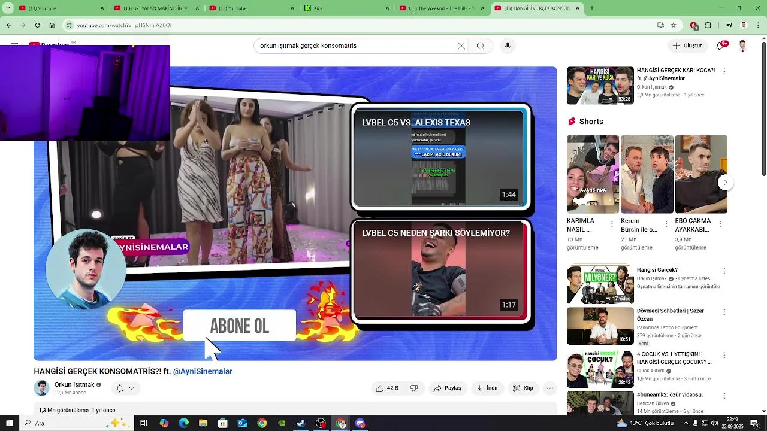Viewport: 767px width, 431px height.
Task: Open options for KARIMLA NASIL short
Action: (x=612, y=224)
